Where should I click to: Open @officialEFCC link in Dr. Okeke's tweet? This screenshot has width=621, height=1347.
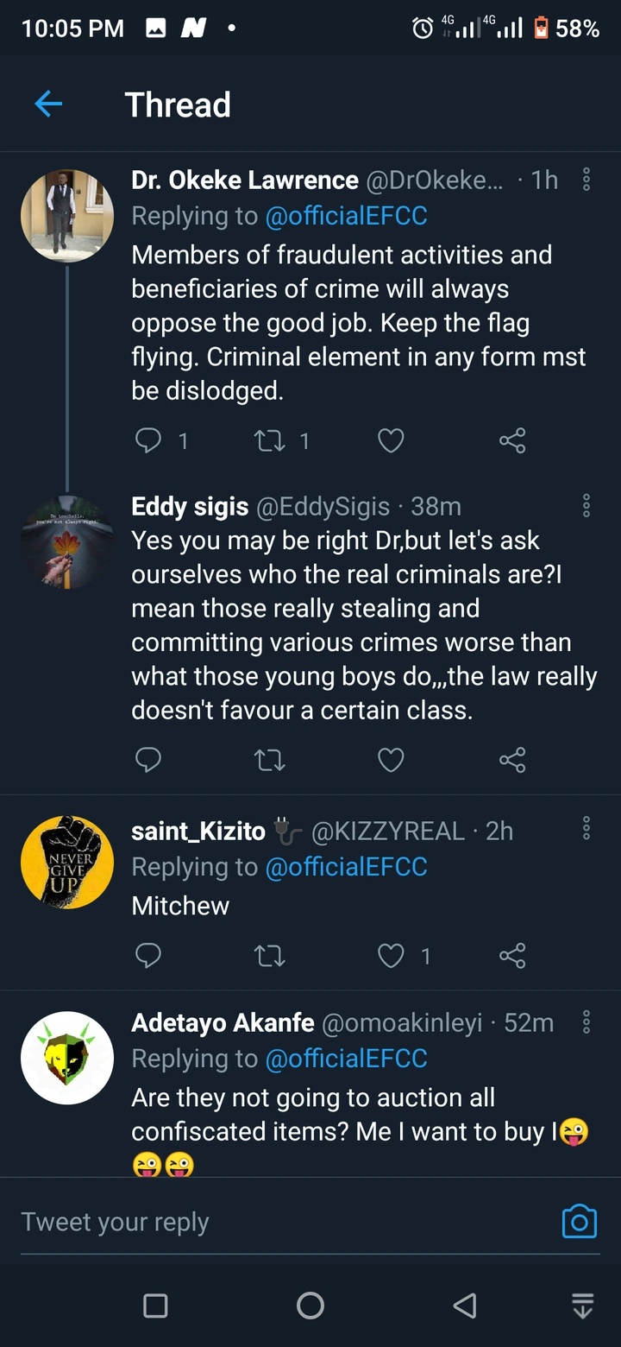(346, 216)
